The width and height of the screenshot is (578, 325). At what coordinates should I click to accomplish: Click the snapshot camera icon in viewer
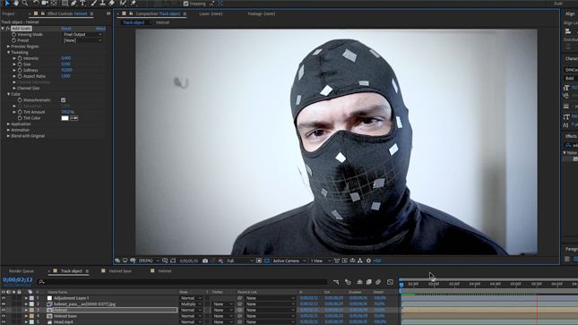pyautogui.click(x=205, y=261)
